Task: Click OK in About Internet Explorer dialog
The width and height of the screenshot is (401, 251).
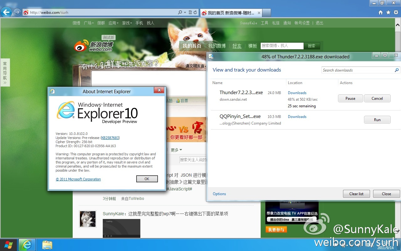Action: click(x=147, y=179)
